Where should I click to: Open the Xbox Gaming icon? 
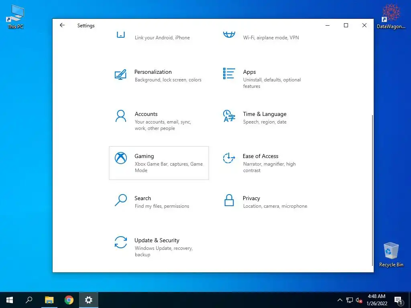pyautogui.click(x=120, y=158)
